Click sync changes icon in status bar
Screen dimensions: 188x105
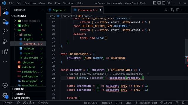tap(18, 103)
